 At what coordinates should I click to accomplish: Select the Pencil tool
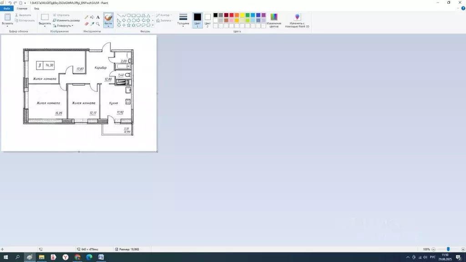click(x=86, y=17)
